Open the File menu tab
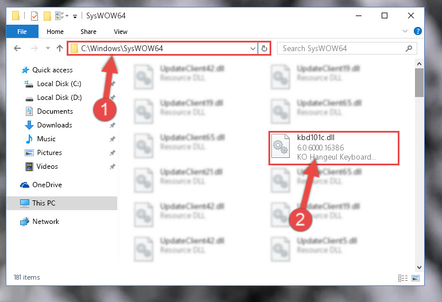This screenshot has width=442, height=302. 22,31
